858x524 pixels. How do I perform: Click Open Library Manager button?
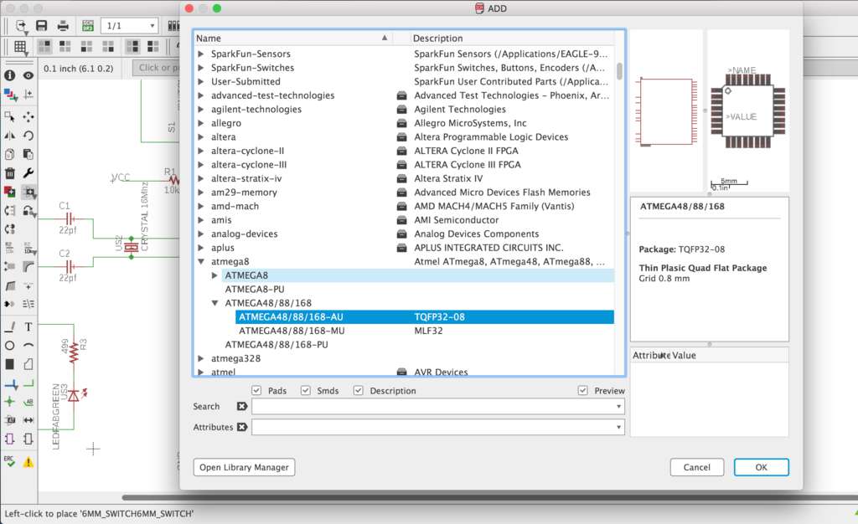pyautogui.click(x=244, y=467)
